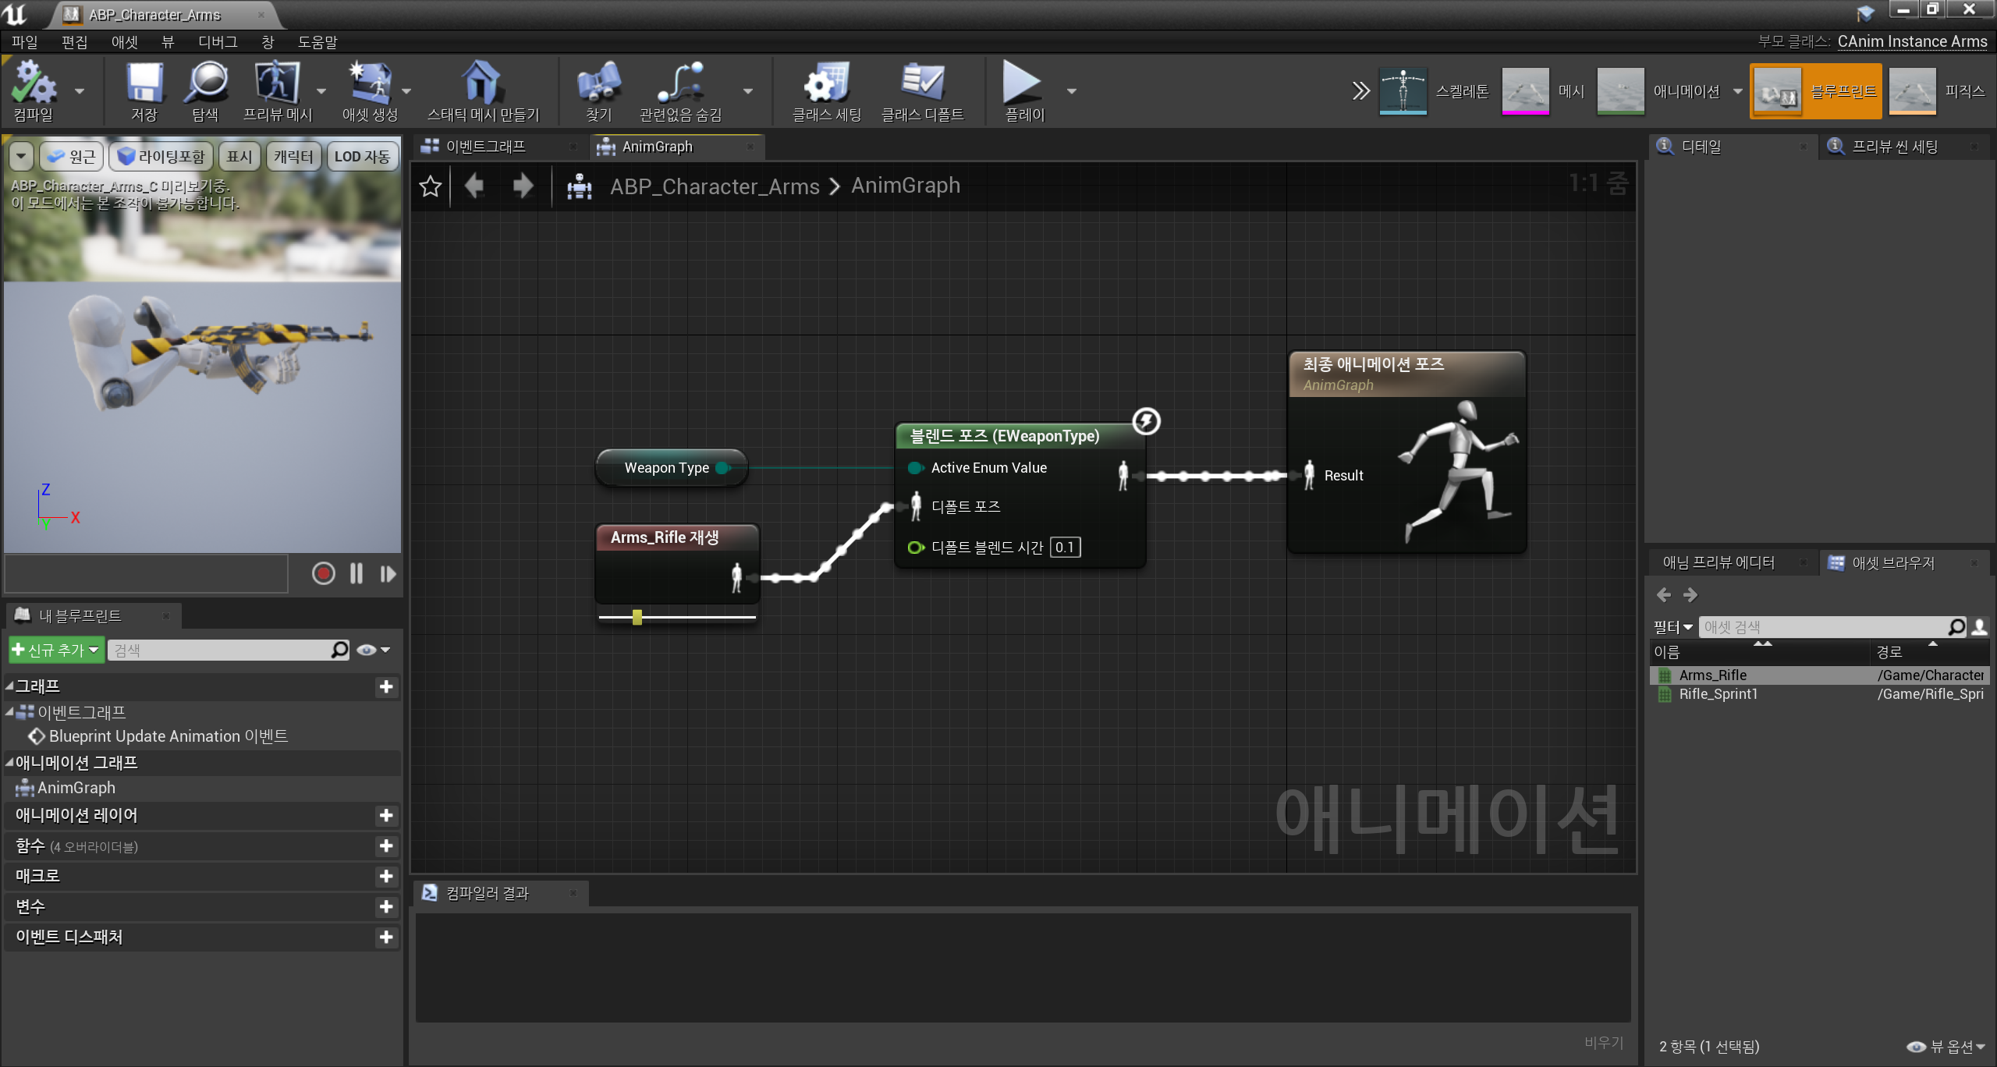This screenshot has height=1067, width=1997.
Task: Switch to 피직스 editor mode
Action: [1938, 91]
